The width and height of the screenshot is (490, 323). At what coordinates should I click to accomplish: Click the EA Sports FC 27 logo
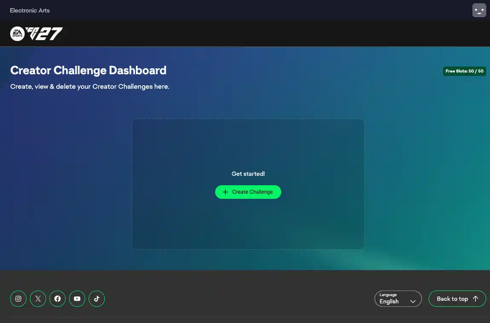pos(36,33)
